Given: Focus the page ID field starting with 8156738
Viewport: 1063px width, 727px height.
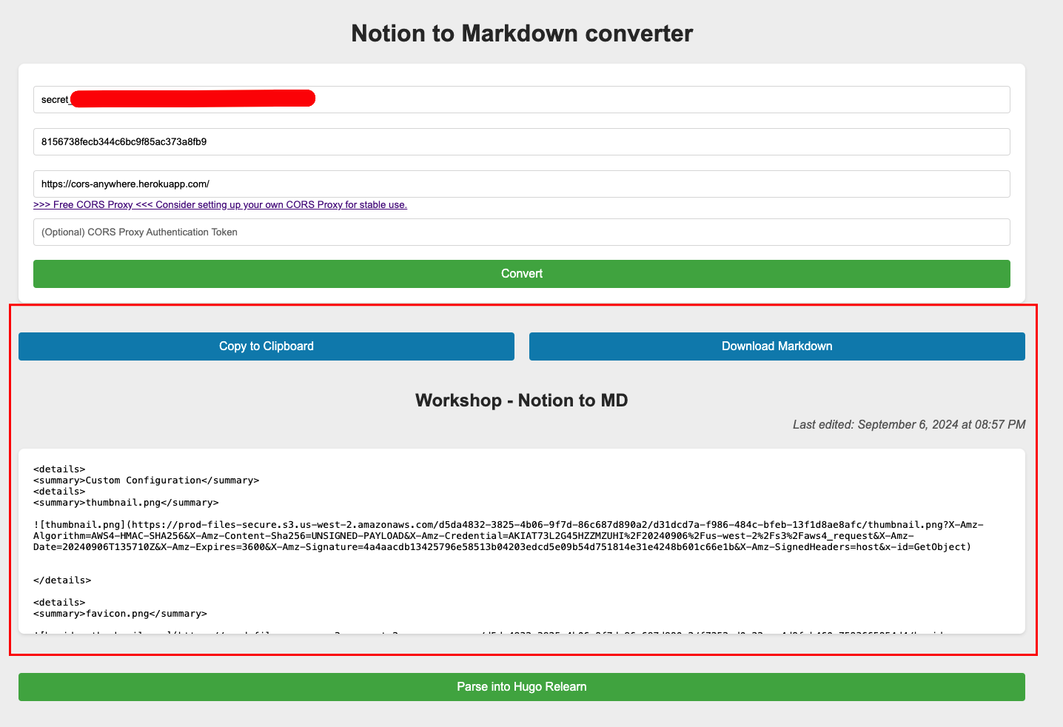Looking at the screenshot, I should point(521,141).
